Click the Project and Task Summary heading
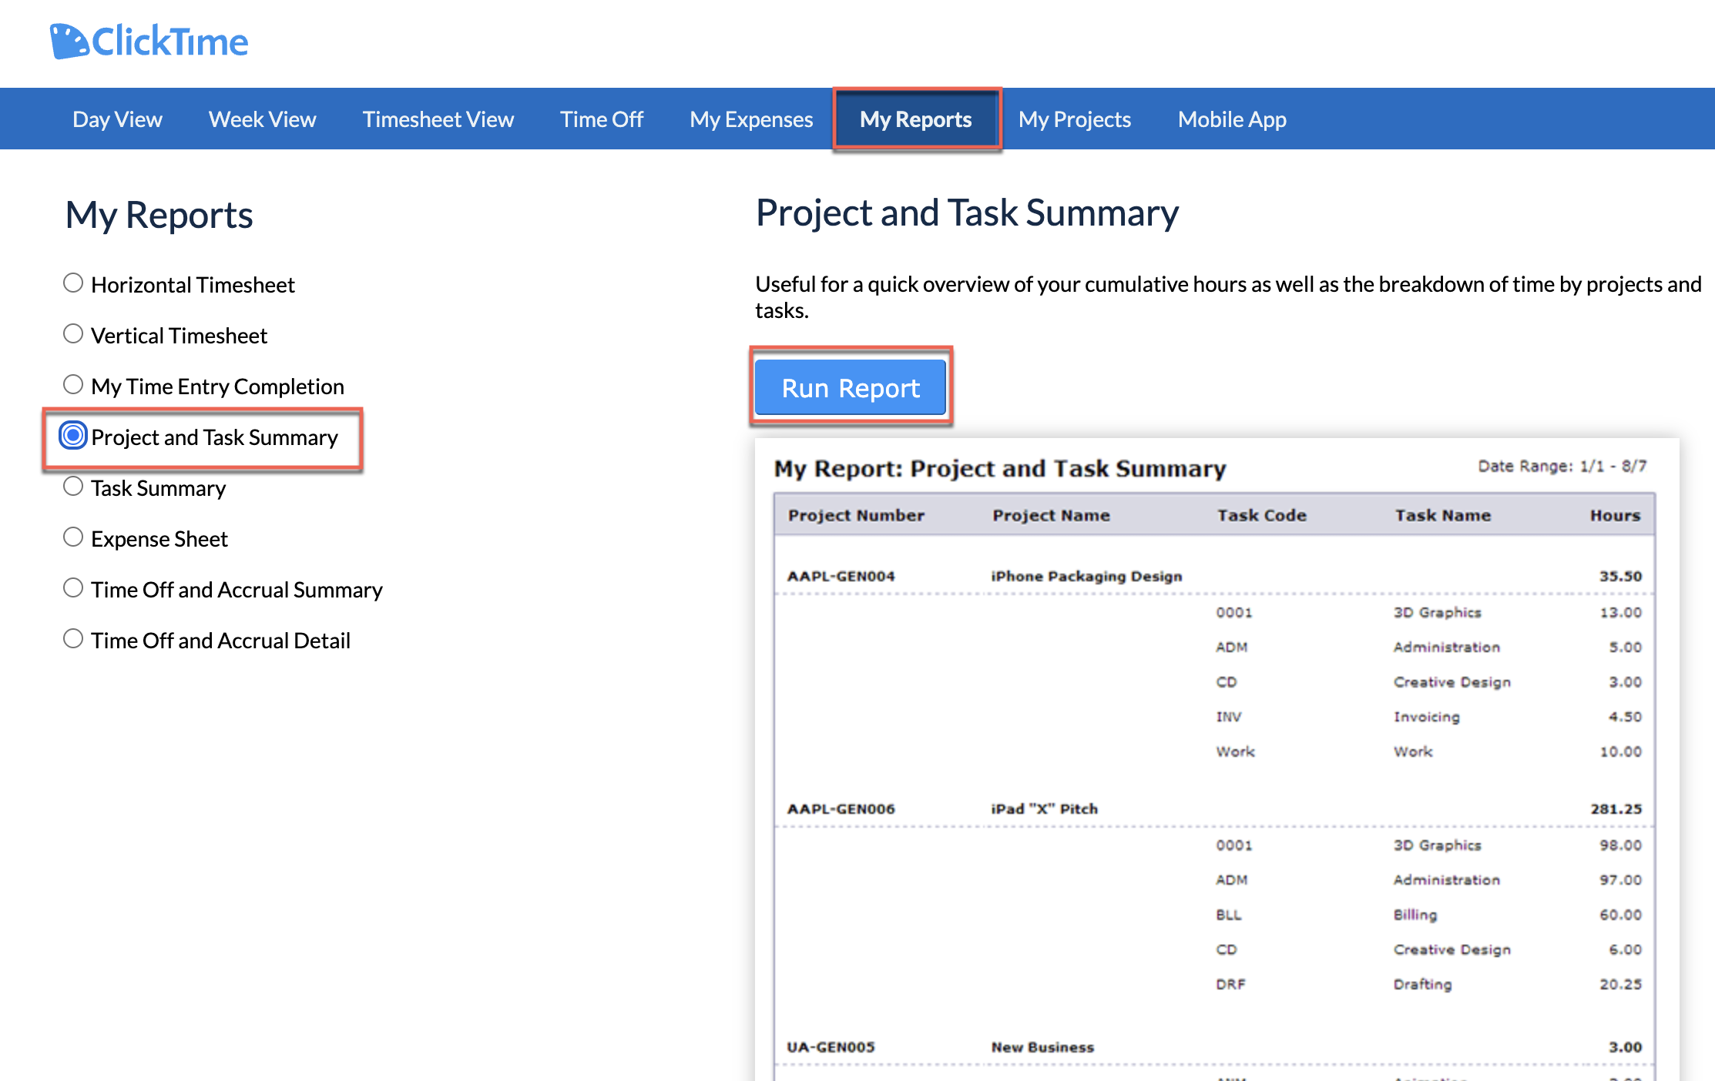 [x=967, y=213]
